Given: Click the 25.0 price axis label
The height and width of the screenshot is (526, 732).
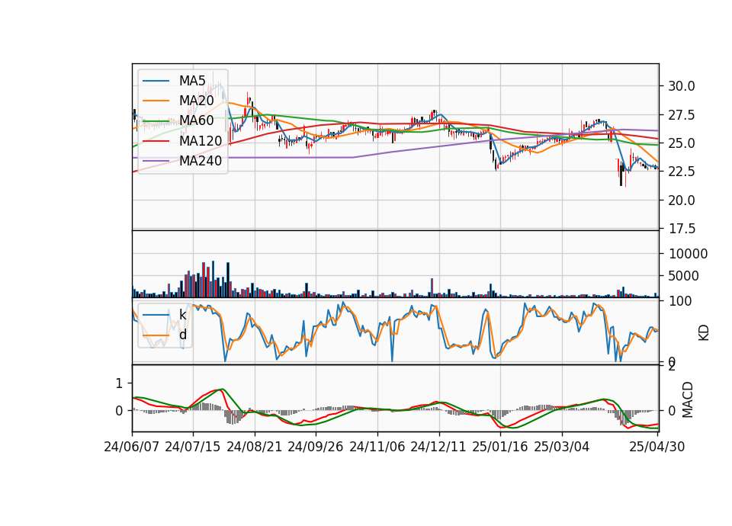Looking at the screenshot, I should coord(682,143).
